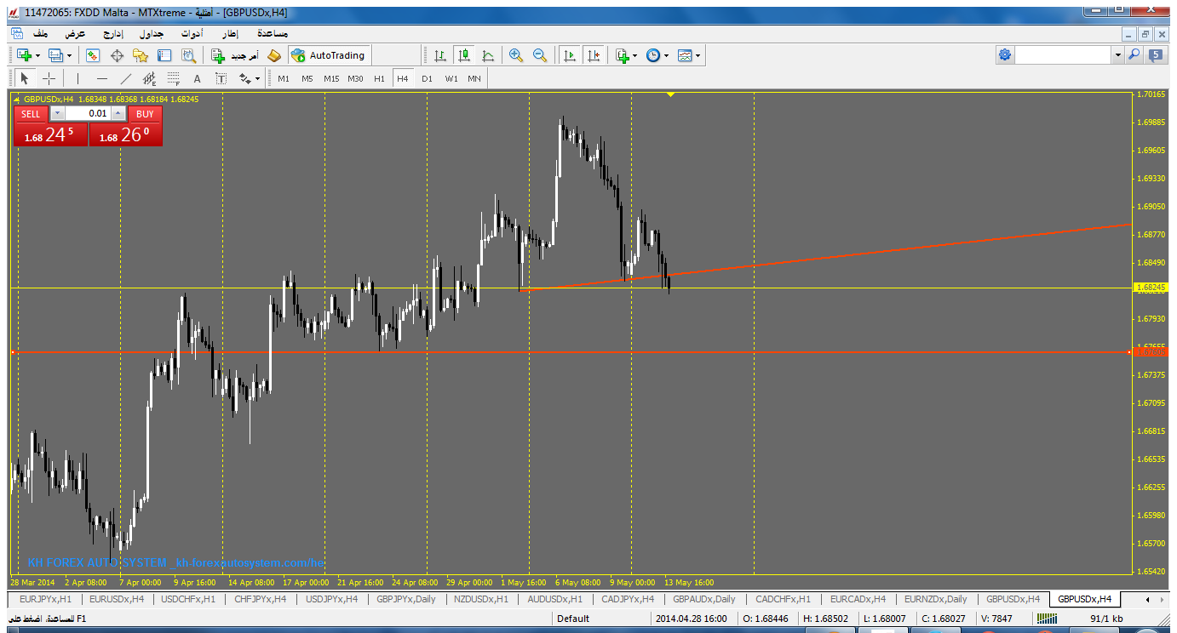Open the Strategy Tester icon

pos(188,55)
